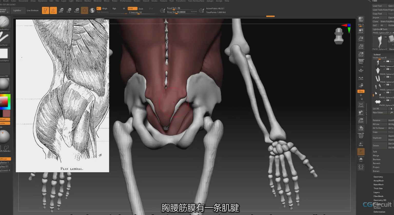Open the Split subpalette
The image size is (394, 215).
click(375, 152)
